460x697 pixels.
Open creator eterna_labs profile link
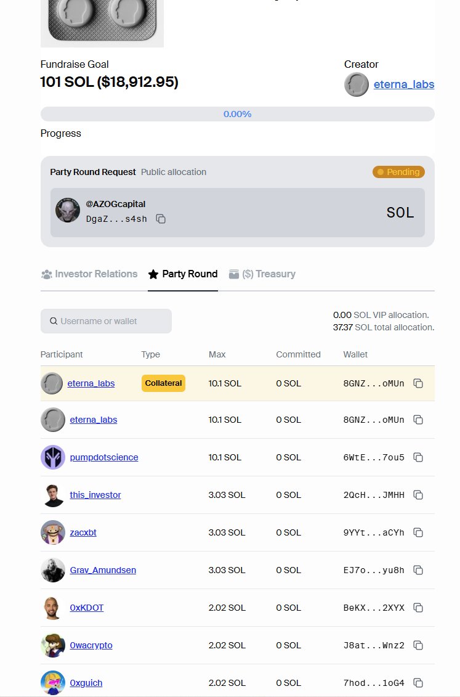click(404, 84)
